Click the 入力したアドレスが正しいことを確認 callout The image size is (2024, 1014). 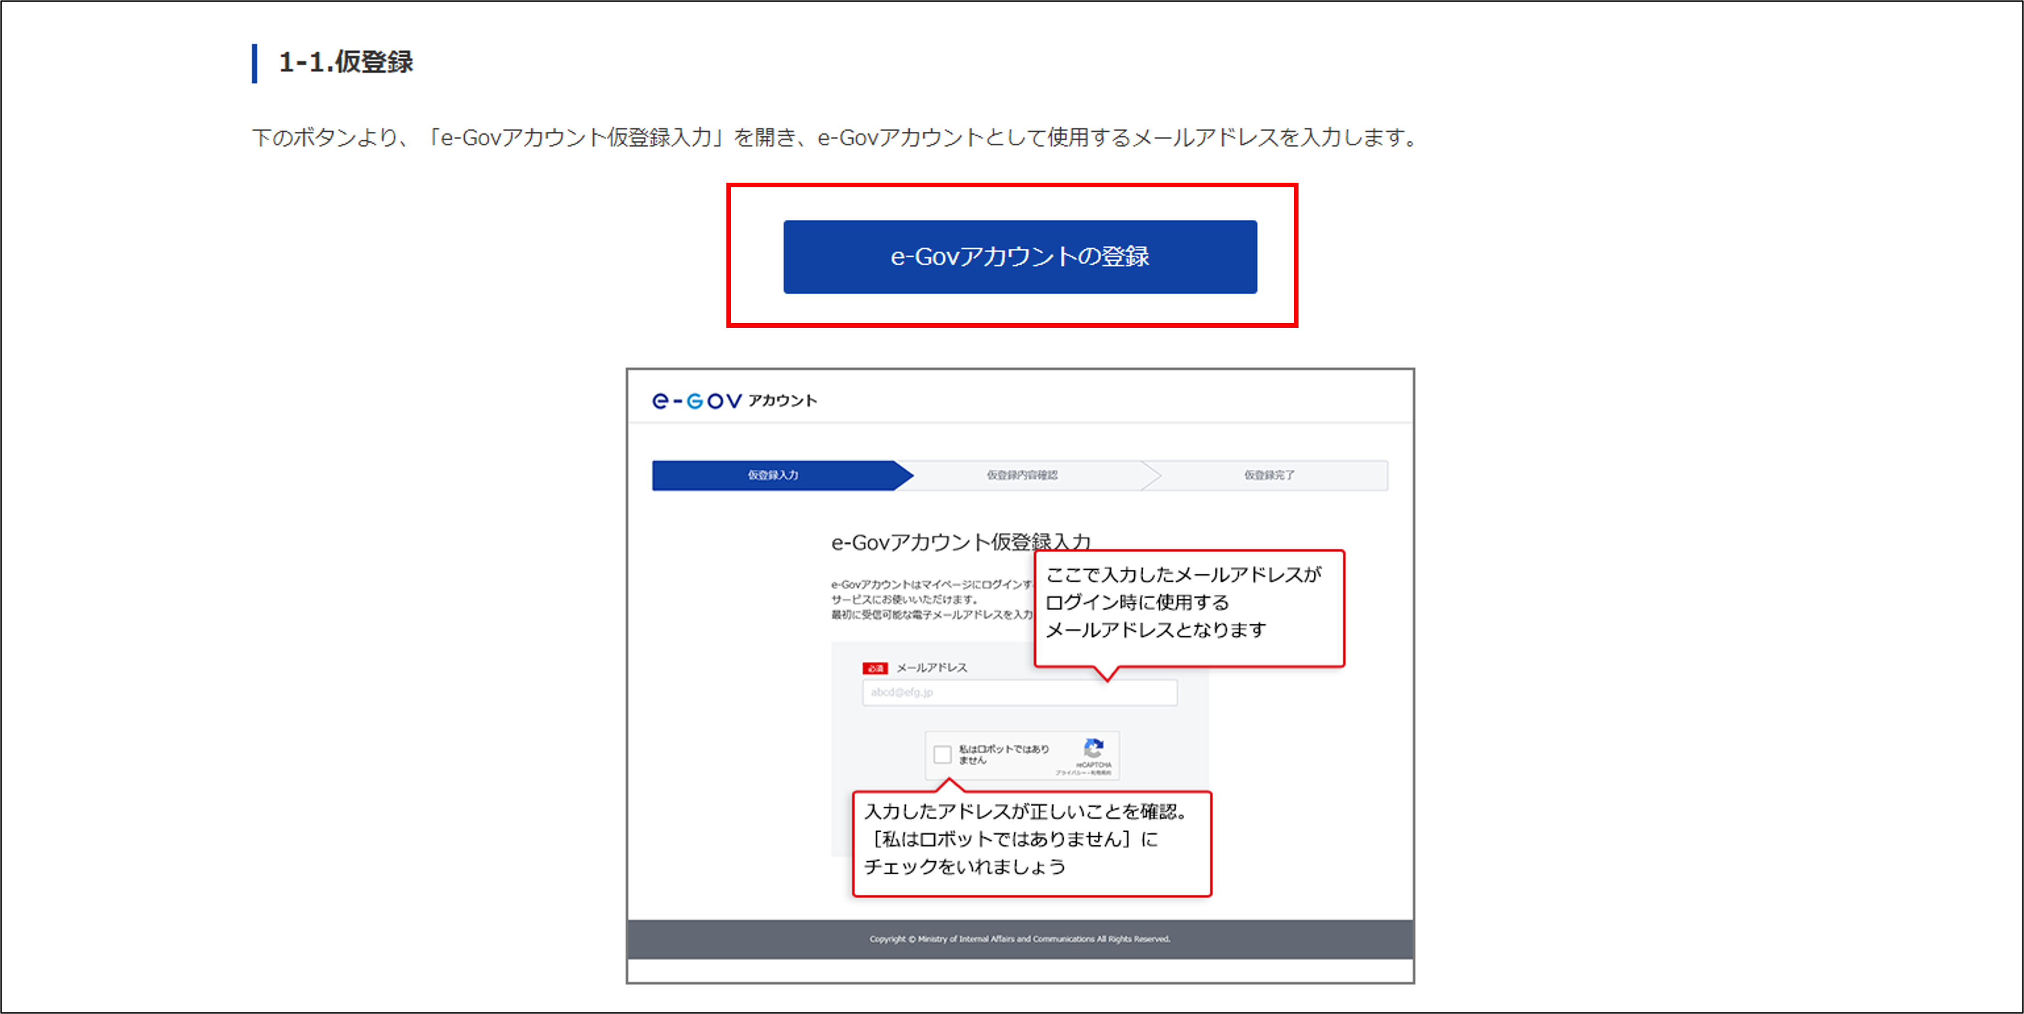click(x=1032, y=844)
